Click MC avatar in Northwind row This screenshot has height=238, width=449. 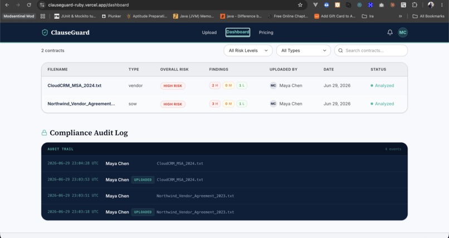pyautogui.click(x=273, y=104)
